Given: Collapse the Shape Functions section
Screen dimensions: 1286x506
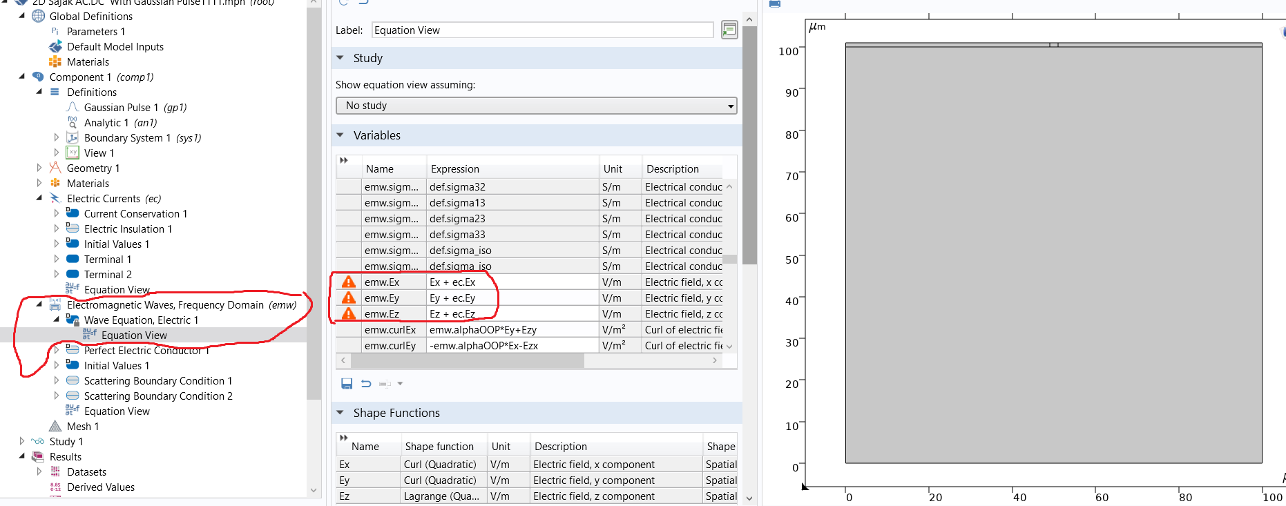Looking at the screenshot, I should [x=340, y=413].
